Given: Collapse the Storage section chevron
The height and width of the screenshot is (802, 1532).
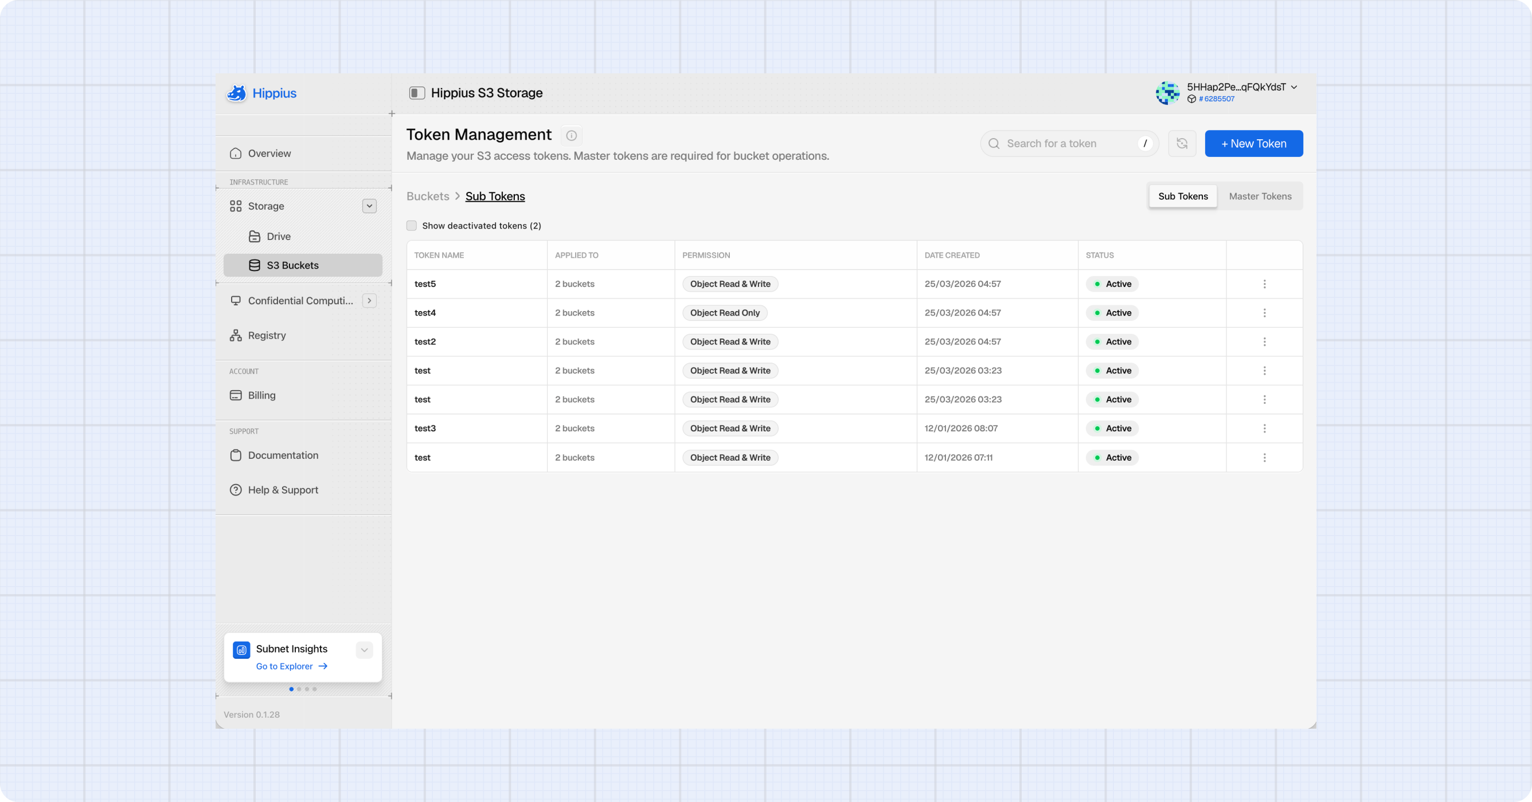Looking at the screenshot, I should click(x=369, y=206).
